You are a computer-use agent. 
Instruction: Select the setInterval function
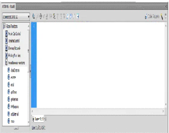click(x=13, y=114)
